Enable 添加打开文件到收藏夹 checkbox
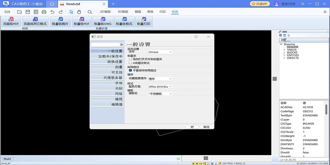The height and width of the screenshot is (165, 330). point(130,59)
